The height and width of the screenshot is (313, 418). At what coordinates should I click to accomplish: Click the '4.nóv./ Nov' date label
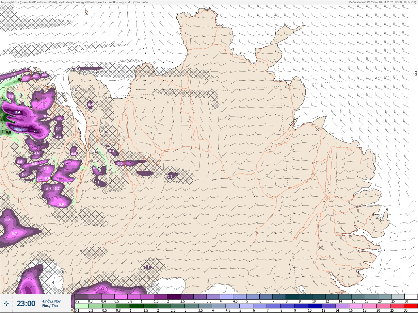pos(51,301)
